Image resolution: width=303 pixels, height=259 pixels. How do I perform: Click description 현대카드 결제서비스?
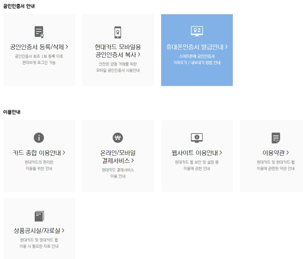coord(118,170)
